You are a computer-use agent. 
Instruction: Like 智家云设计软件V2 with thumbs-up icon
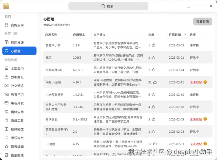pos(153,131)
